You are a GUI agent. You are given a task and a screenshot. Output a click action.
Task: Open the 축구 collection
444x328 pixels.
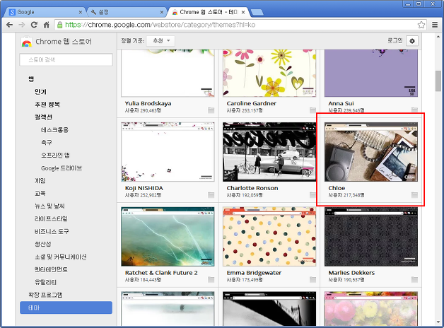point(47,142)
